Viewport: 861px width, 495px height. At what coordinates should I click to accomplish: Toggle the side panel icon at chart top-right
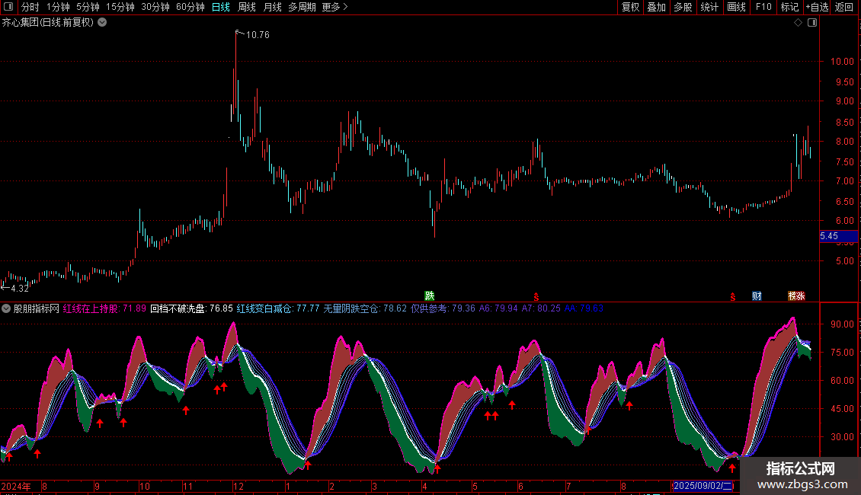tap(811, 23)
